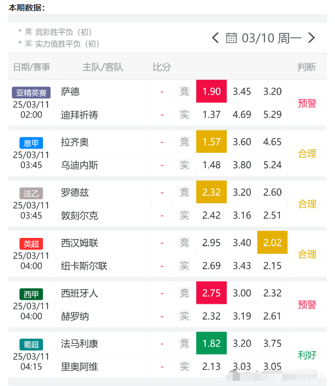Open the 预警 verdict for 萨德 match
The height and width of the screenshot is (386, 335).
point(307,103)
